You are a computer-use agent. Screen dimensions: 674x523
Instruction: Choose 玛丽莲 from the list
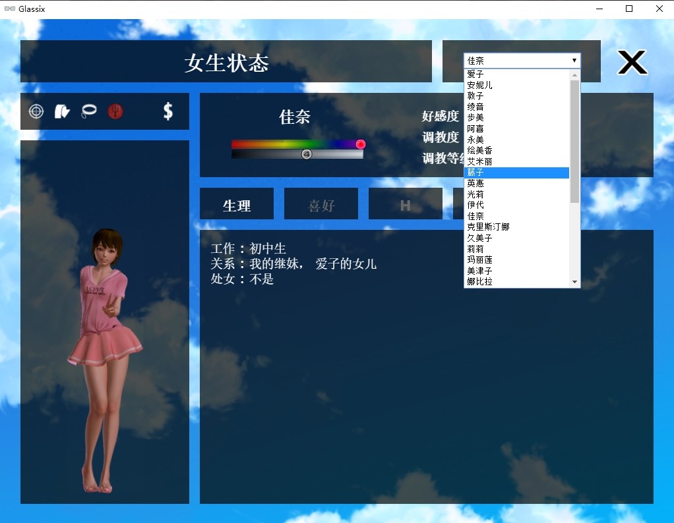516,260
